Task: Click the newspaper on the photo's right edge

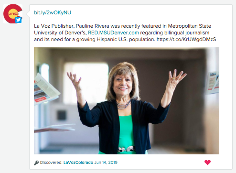Action: 213,83
